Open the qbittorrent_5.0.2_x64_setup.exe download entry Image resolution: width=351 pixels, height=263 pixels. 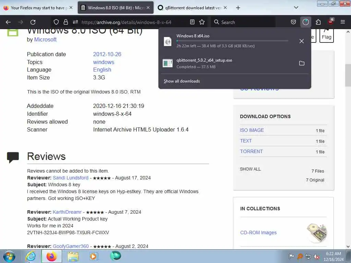[228, 63]
